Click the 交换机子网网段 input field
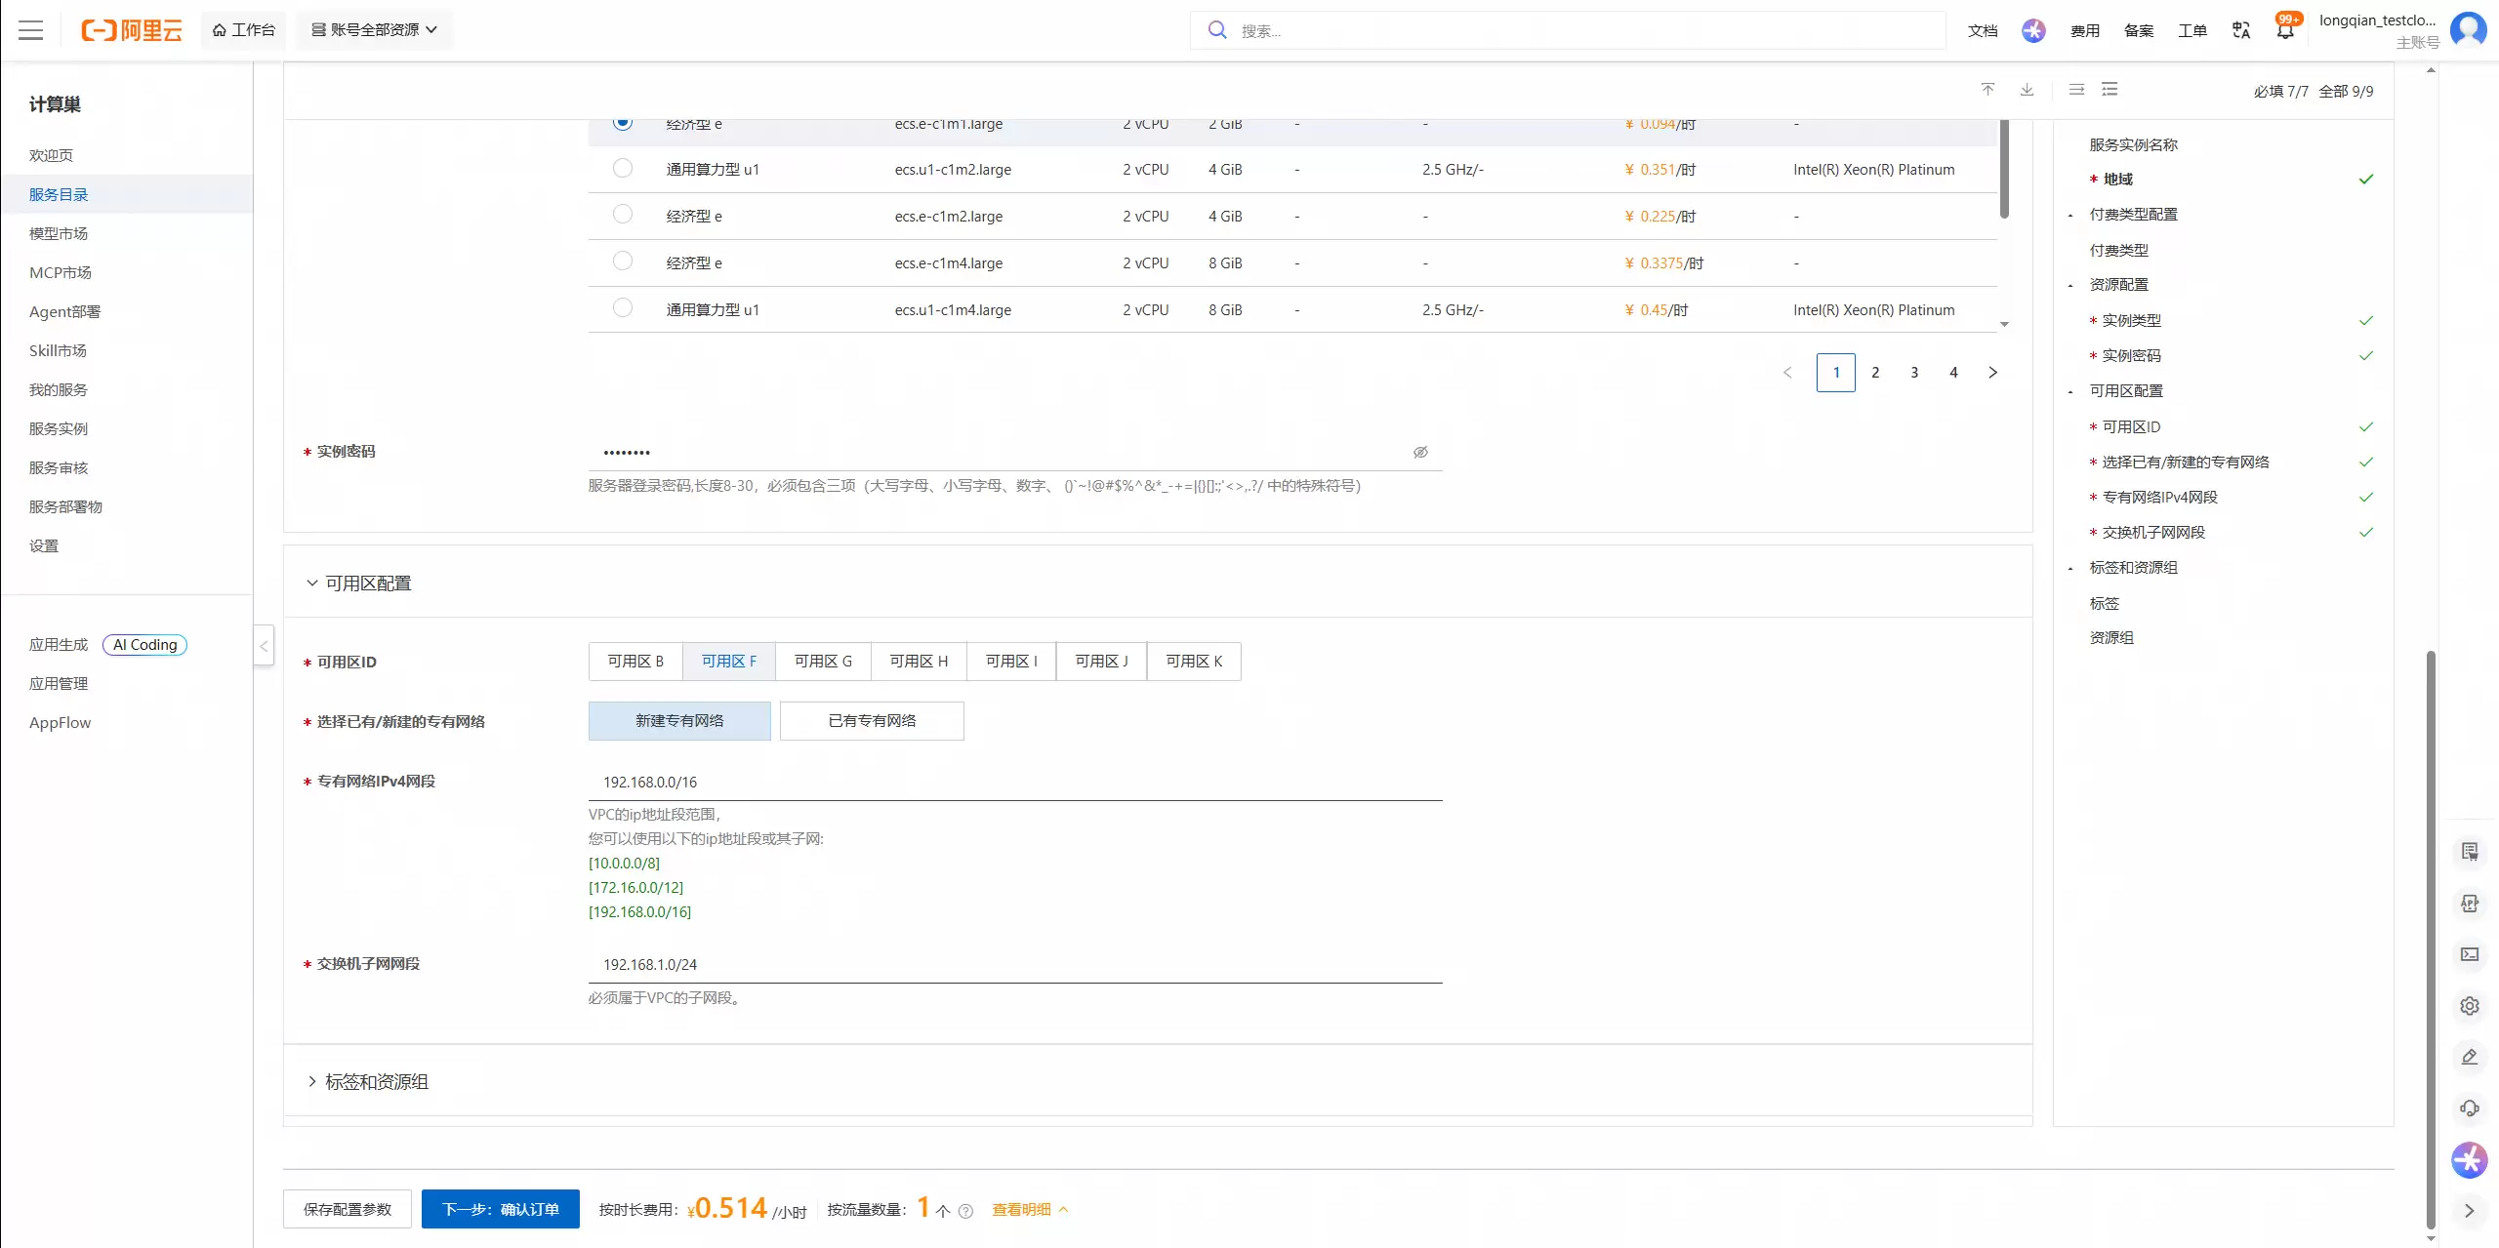Screen dimensions: 2499x1248 click(1015, 964)
